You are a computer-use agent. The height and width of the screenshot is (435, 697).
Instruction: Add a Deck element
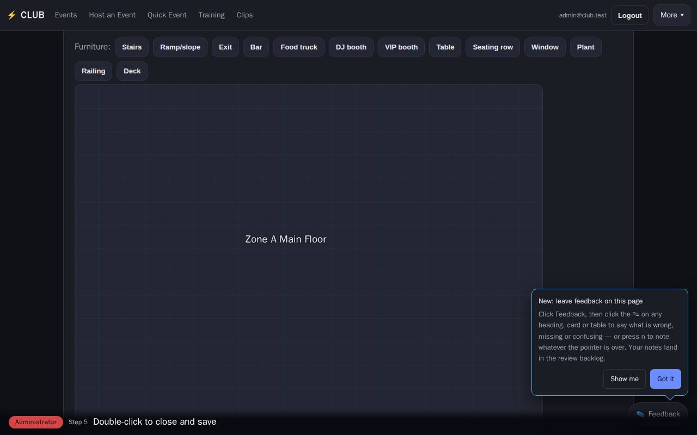point(132,71)
